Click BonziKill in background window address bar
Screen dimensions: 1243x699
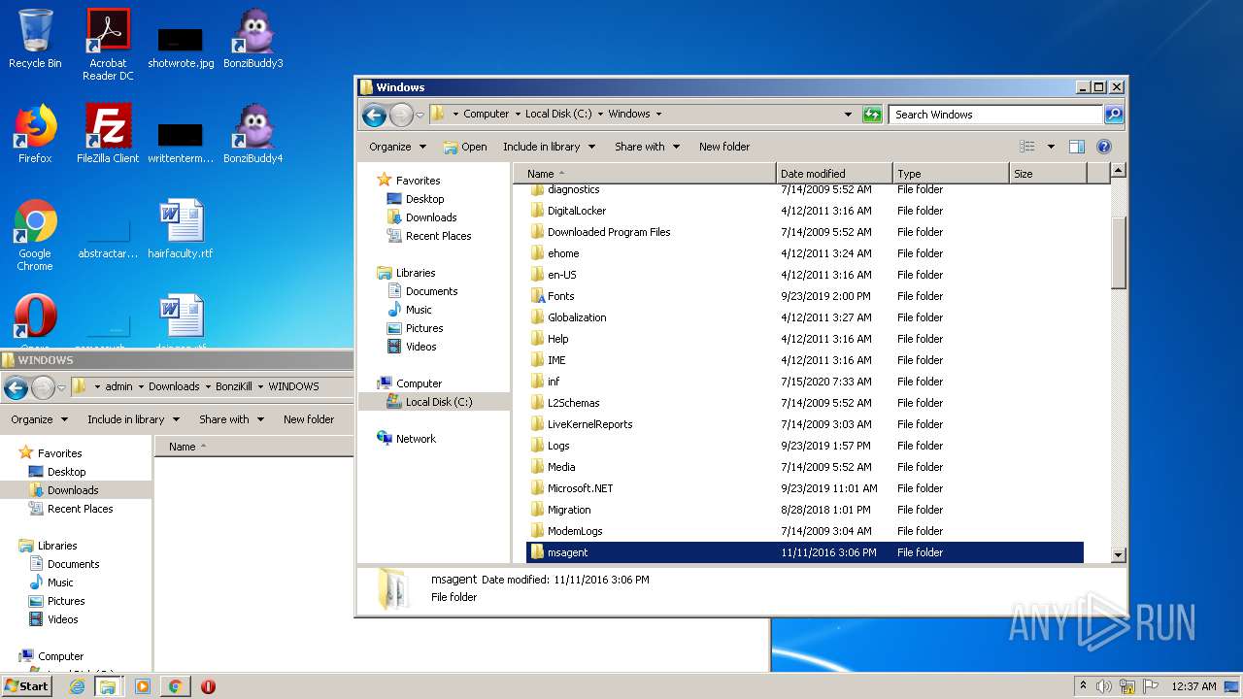pos(233,386)
